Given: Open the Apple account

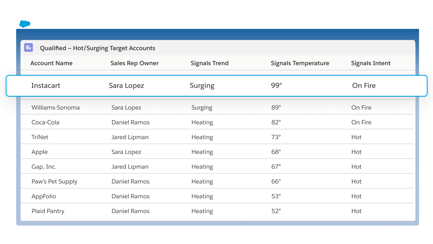Looking at the screenshot, I should point(40,152).
